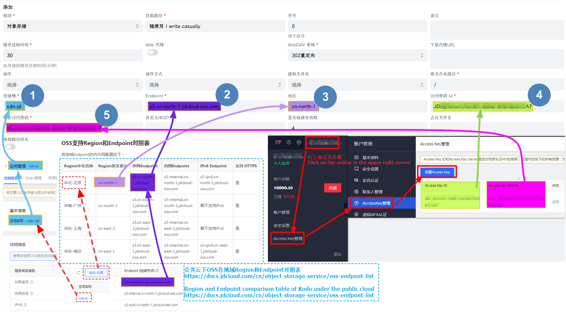Click the help question-mark icon in JD Cloud header
Image resolution: width=566 pixels, height=315 pixels.
coord(288,142)
